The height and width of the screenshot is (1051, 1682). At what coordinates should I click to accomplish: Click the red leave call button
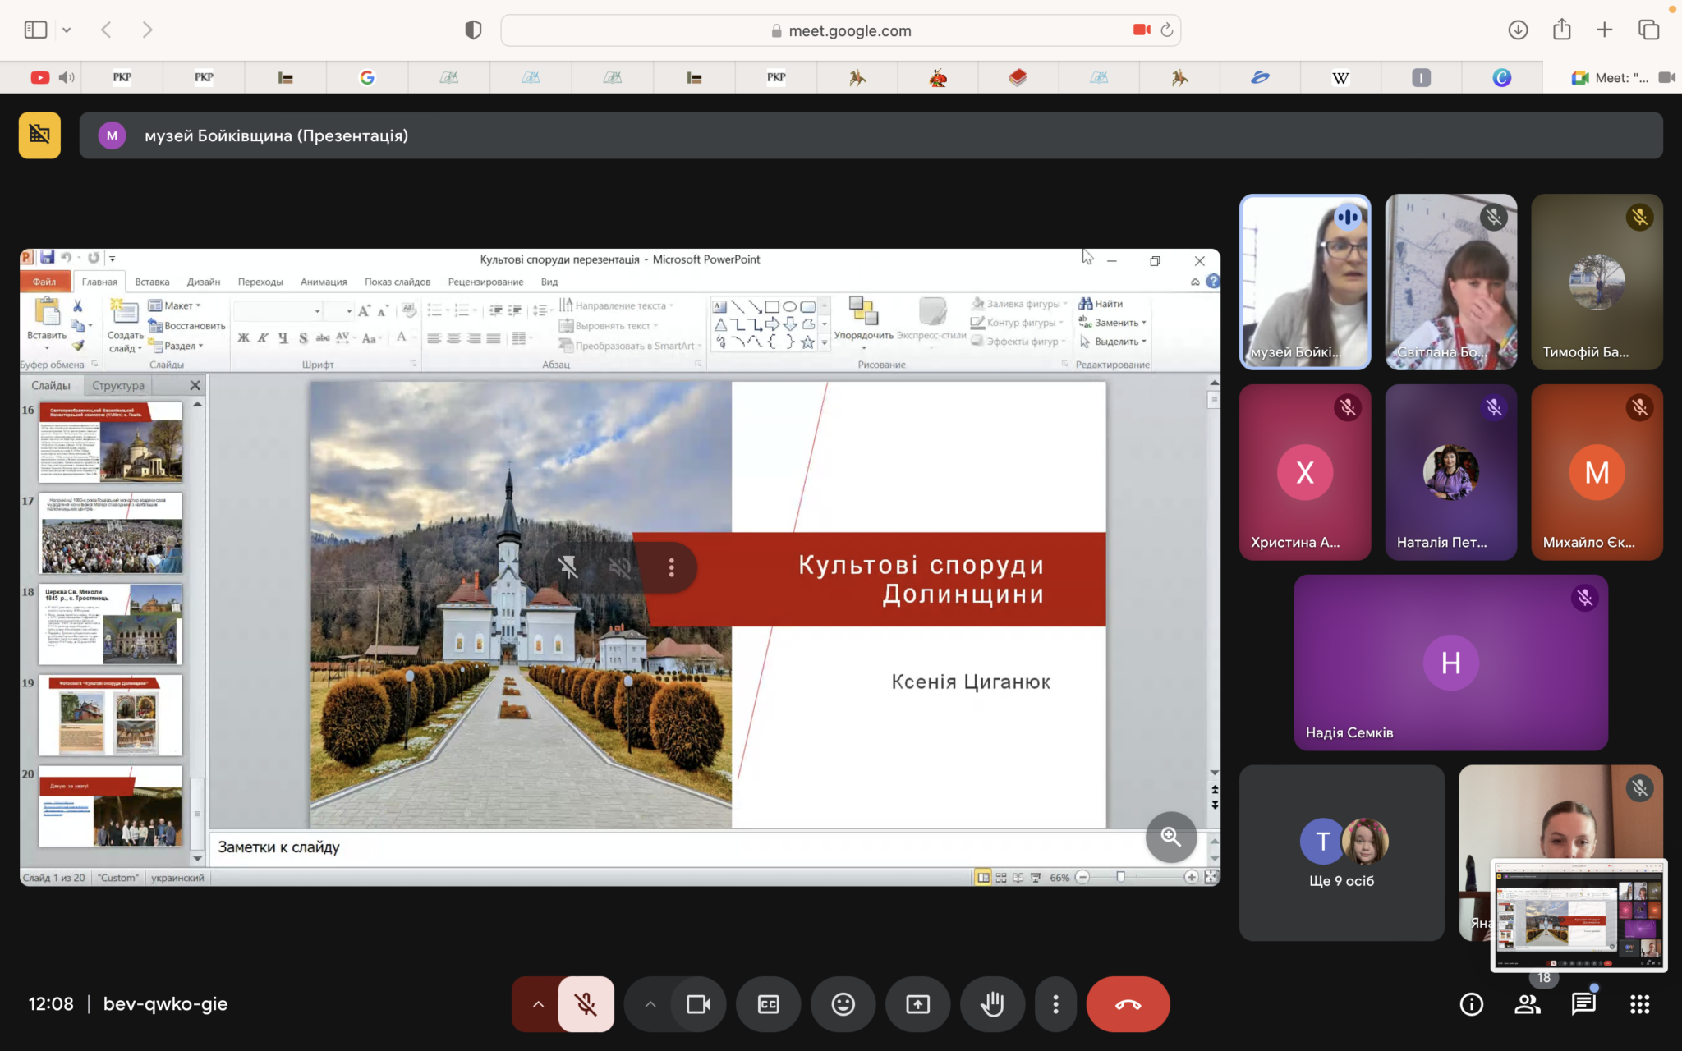click(x=1128, y=1003)
